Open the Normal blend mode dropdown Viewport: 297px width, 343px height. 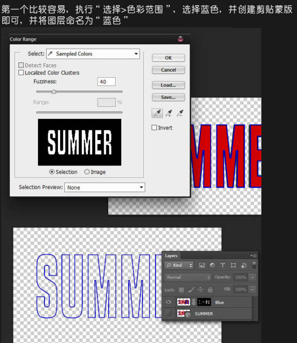coord(187,277)
